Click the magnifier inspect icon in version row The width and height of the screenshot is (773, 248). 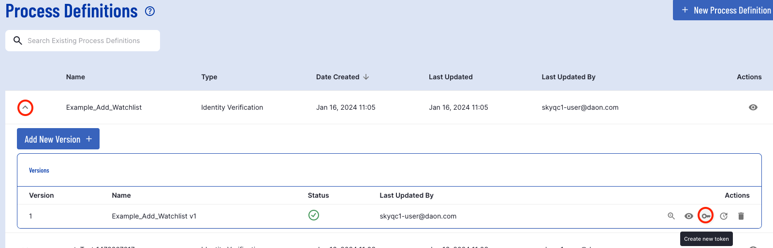[x=671, y=216]
